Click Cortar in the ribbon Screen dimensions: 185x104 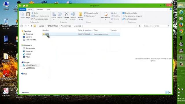(35, 13)
